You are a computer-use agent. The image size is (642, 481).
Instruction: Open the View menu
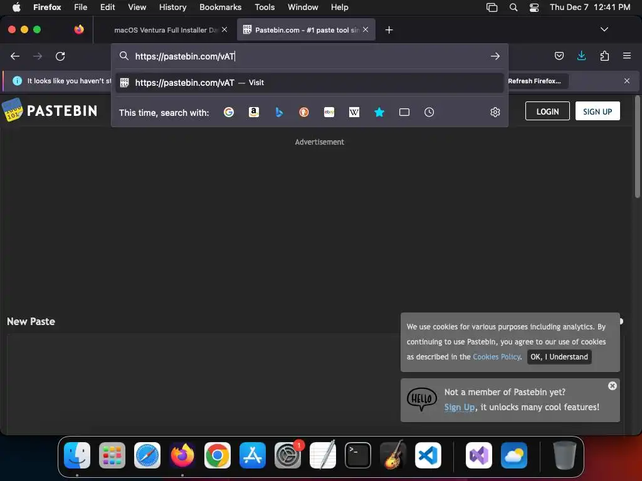[137, 7]
